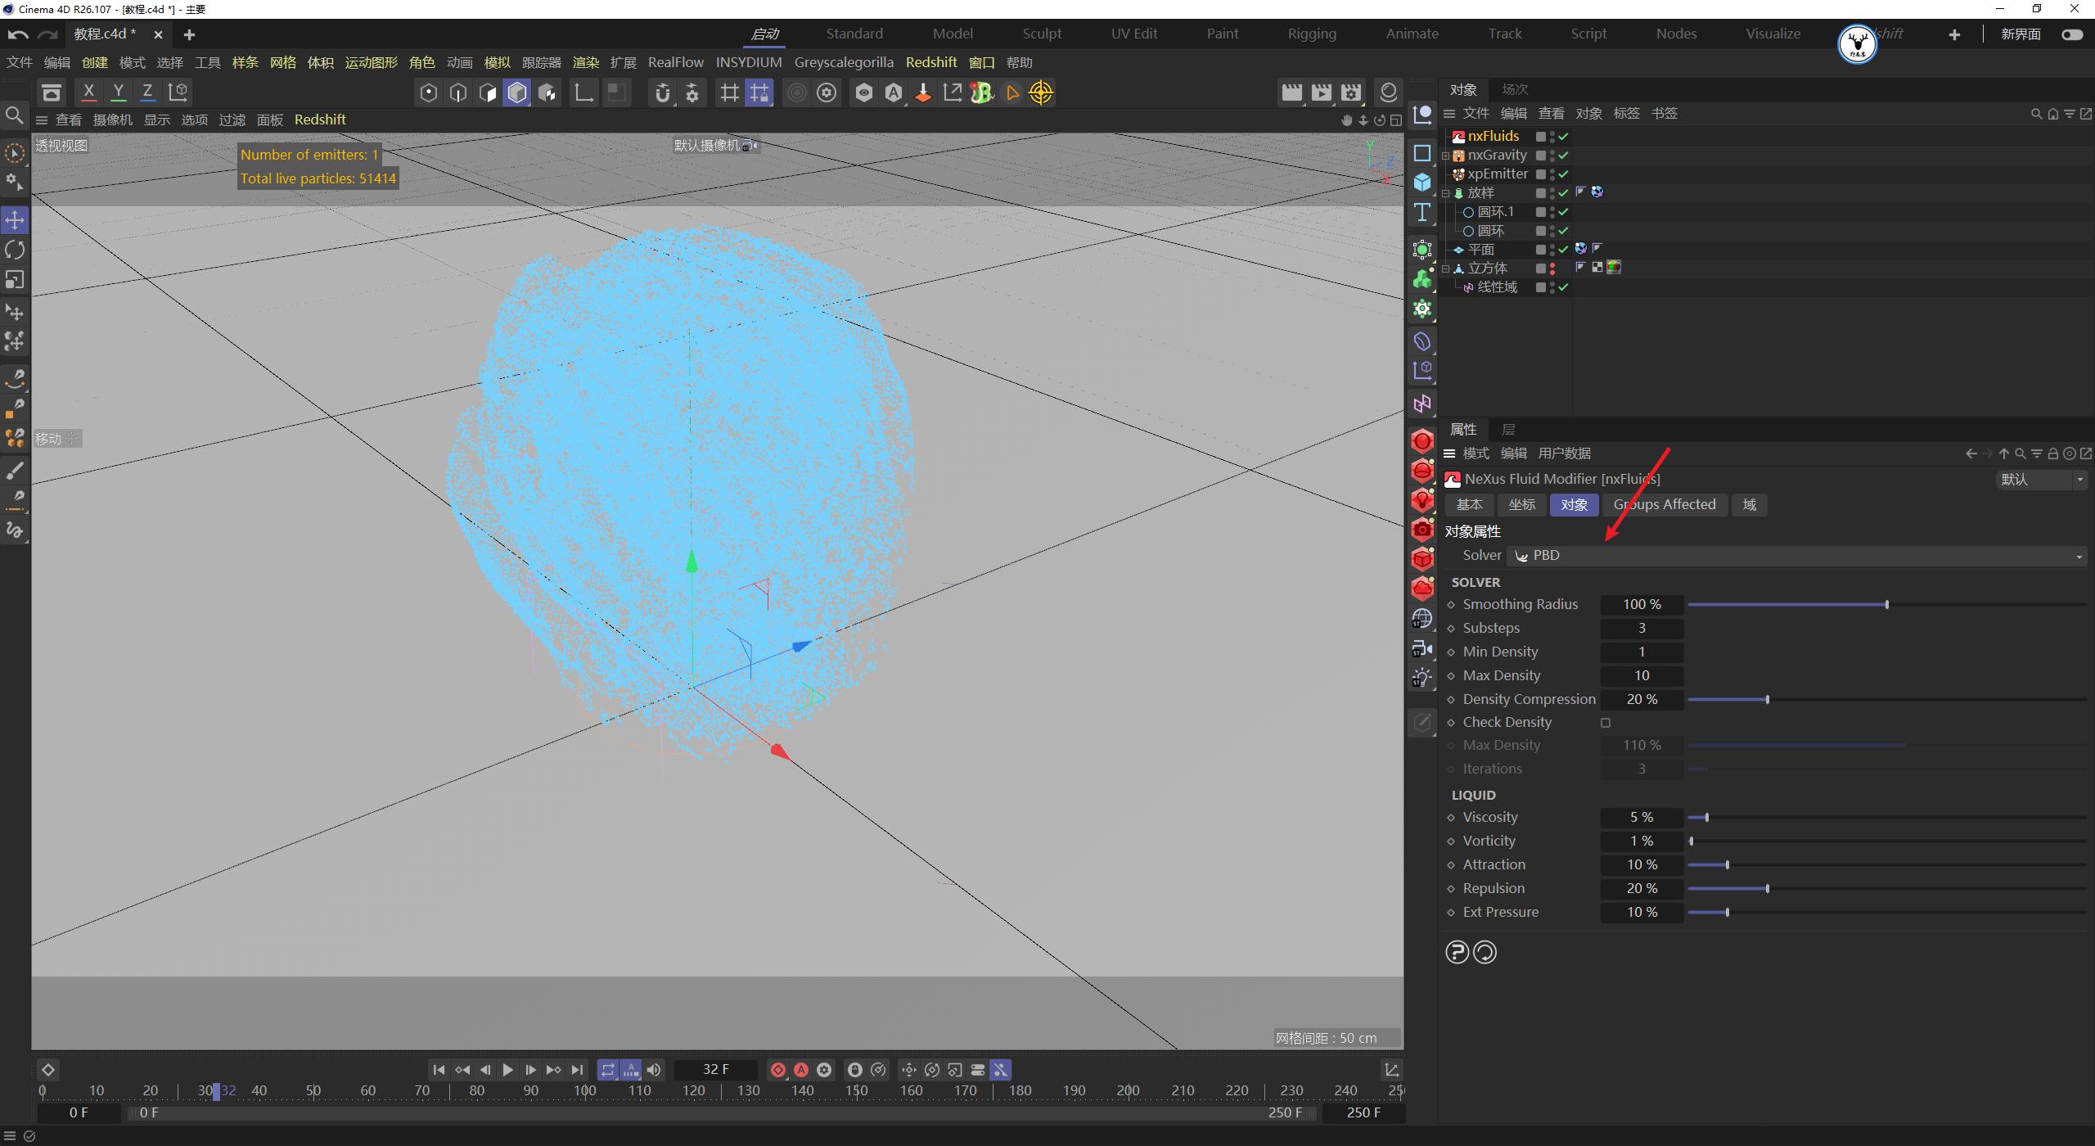Image resolution: width=2095 pixels, height=1146 pixels.
Task: Switch to the Groups Affected tab
Action: 1665,504
